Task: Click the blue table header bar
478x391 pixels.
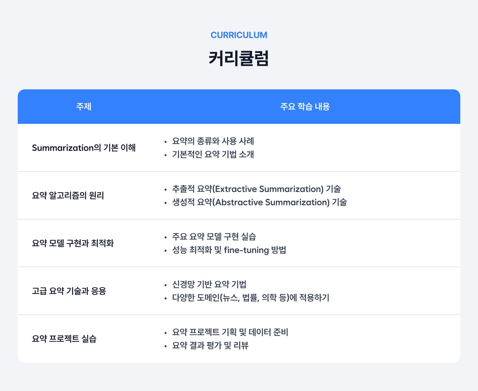Action: [x=239, y=106]
